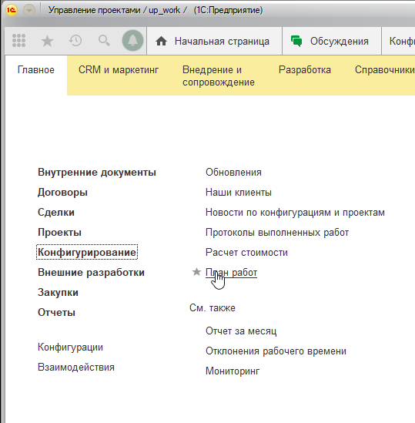
Task: Open Протоколы выполненных работ
Action: point(277,233)
